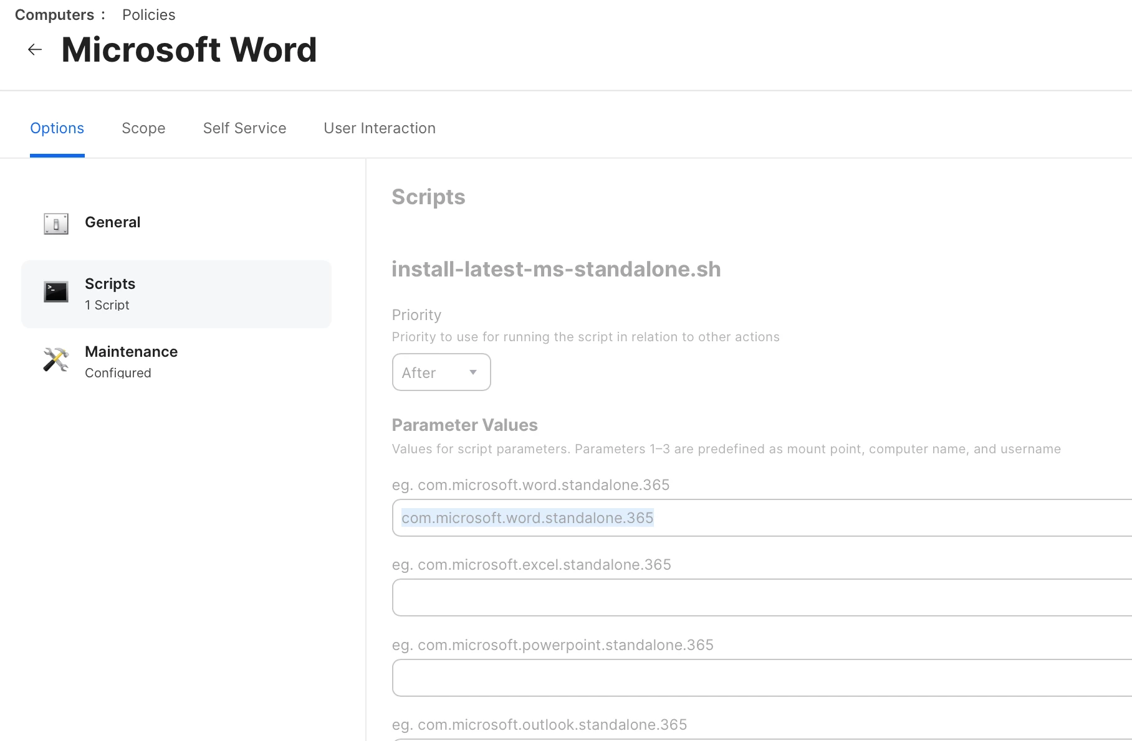Click the Priority label text
This screenshot has width=1132, height=741.
coord(416,315)
